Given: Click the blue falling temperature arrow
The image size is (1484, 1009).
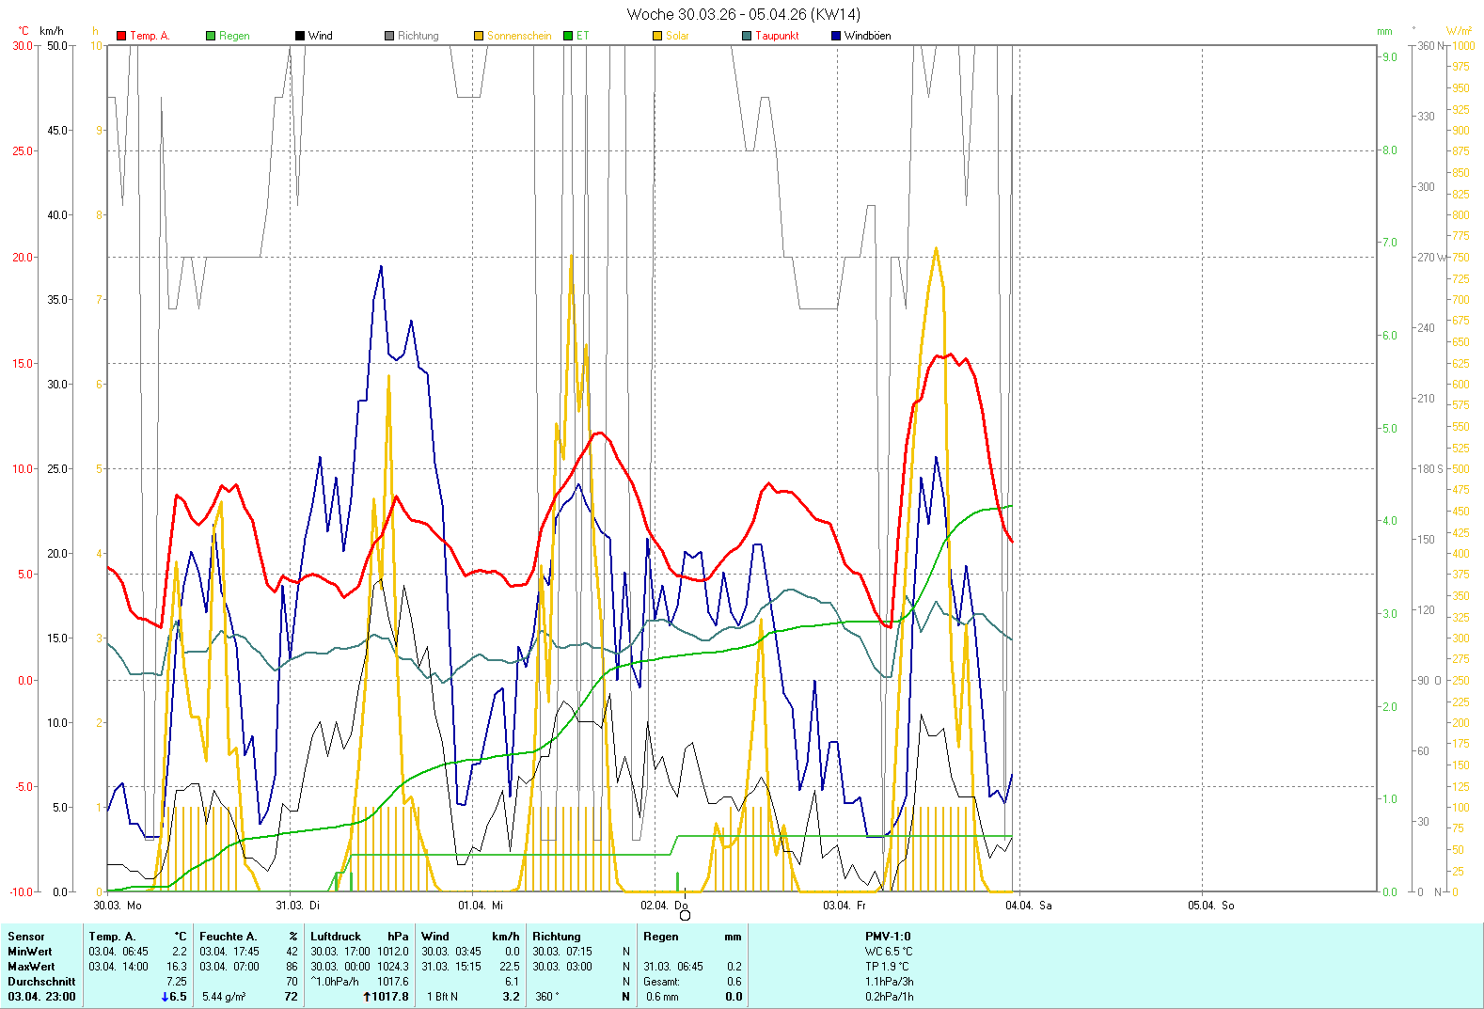Looking at the screenshot, I should click(x=166, y=997).
